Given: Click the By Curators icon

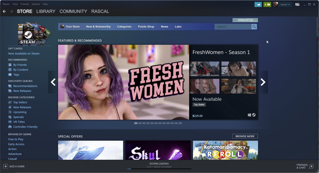Looking at the screenshot, I should 10,70.
